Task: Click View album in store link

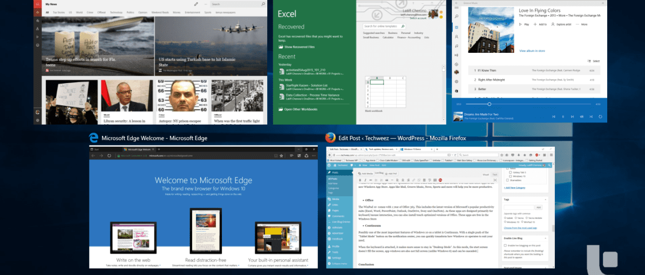Action: pos(532,51)
